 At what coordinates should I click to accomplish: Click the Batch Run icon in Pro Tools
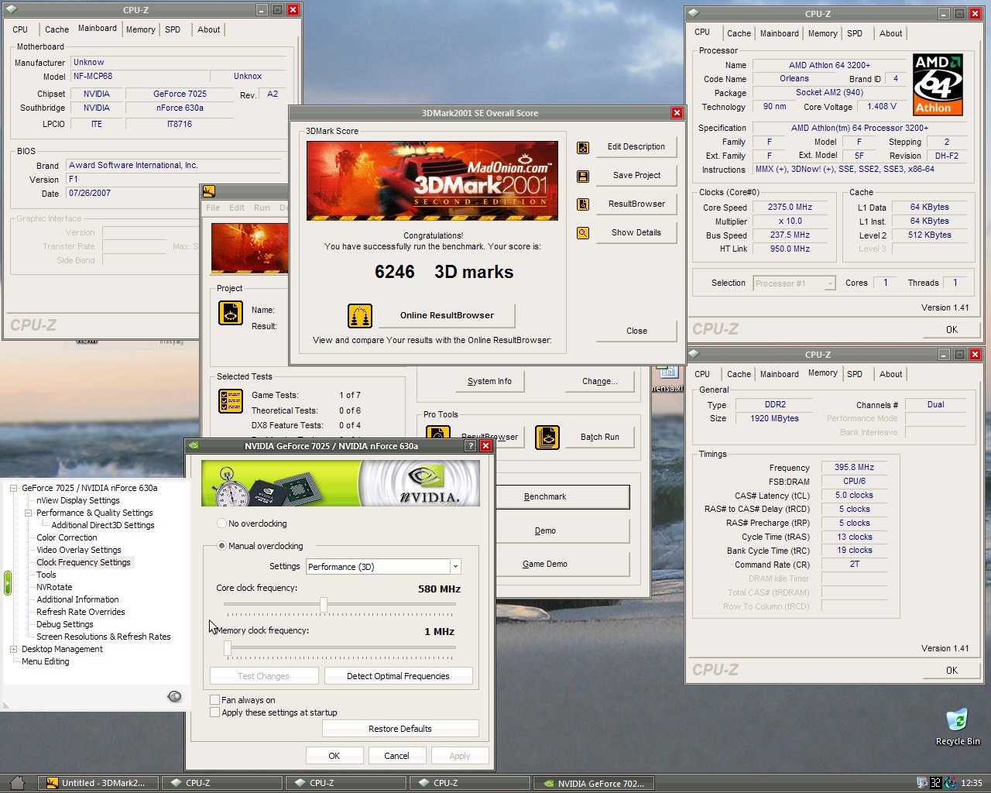[547, 437]
